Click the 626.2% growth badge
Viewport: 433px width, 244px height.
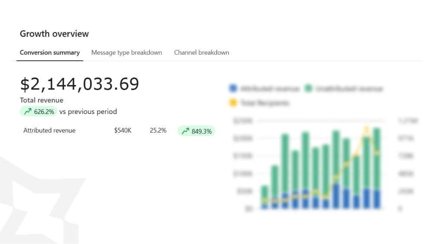tap(39, 112)
